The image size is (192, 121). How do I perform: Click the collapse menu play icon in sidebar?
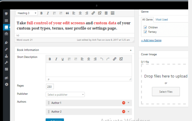(x=7, y=84)
